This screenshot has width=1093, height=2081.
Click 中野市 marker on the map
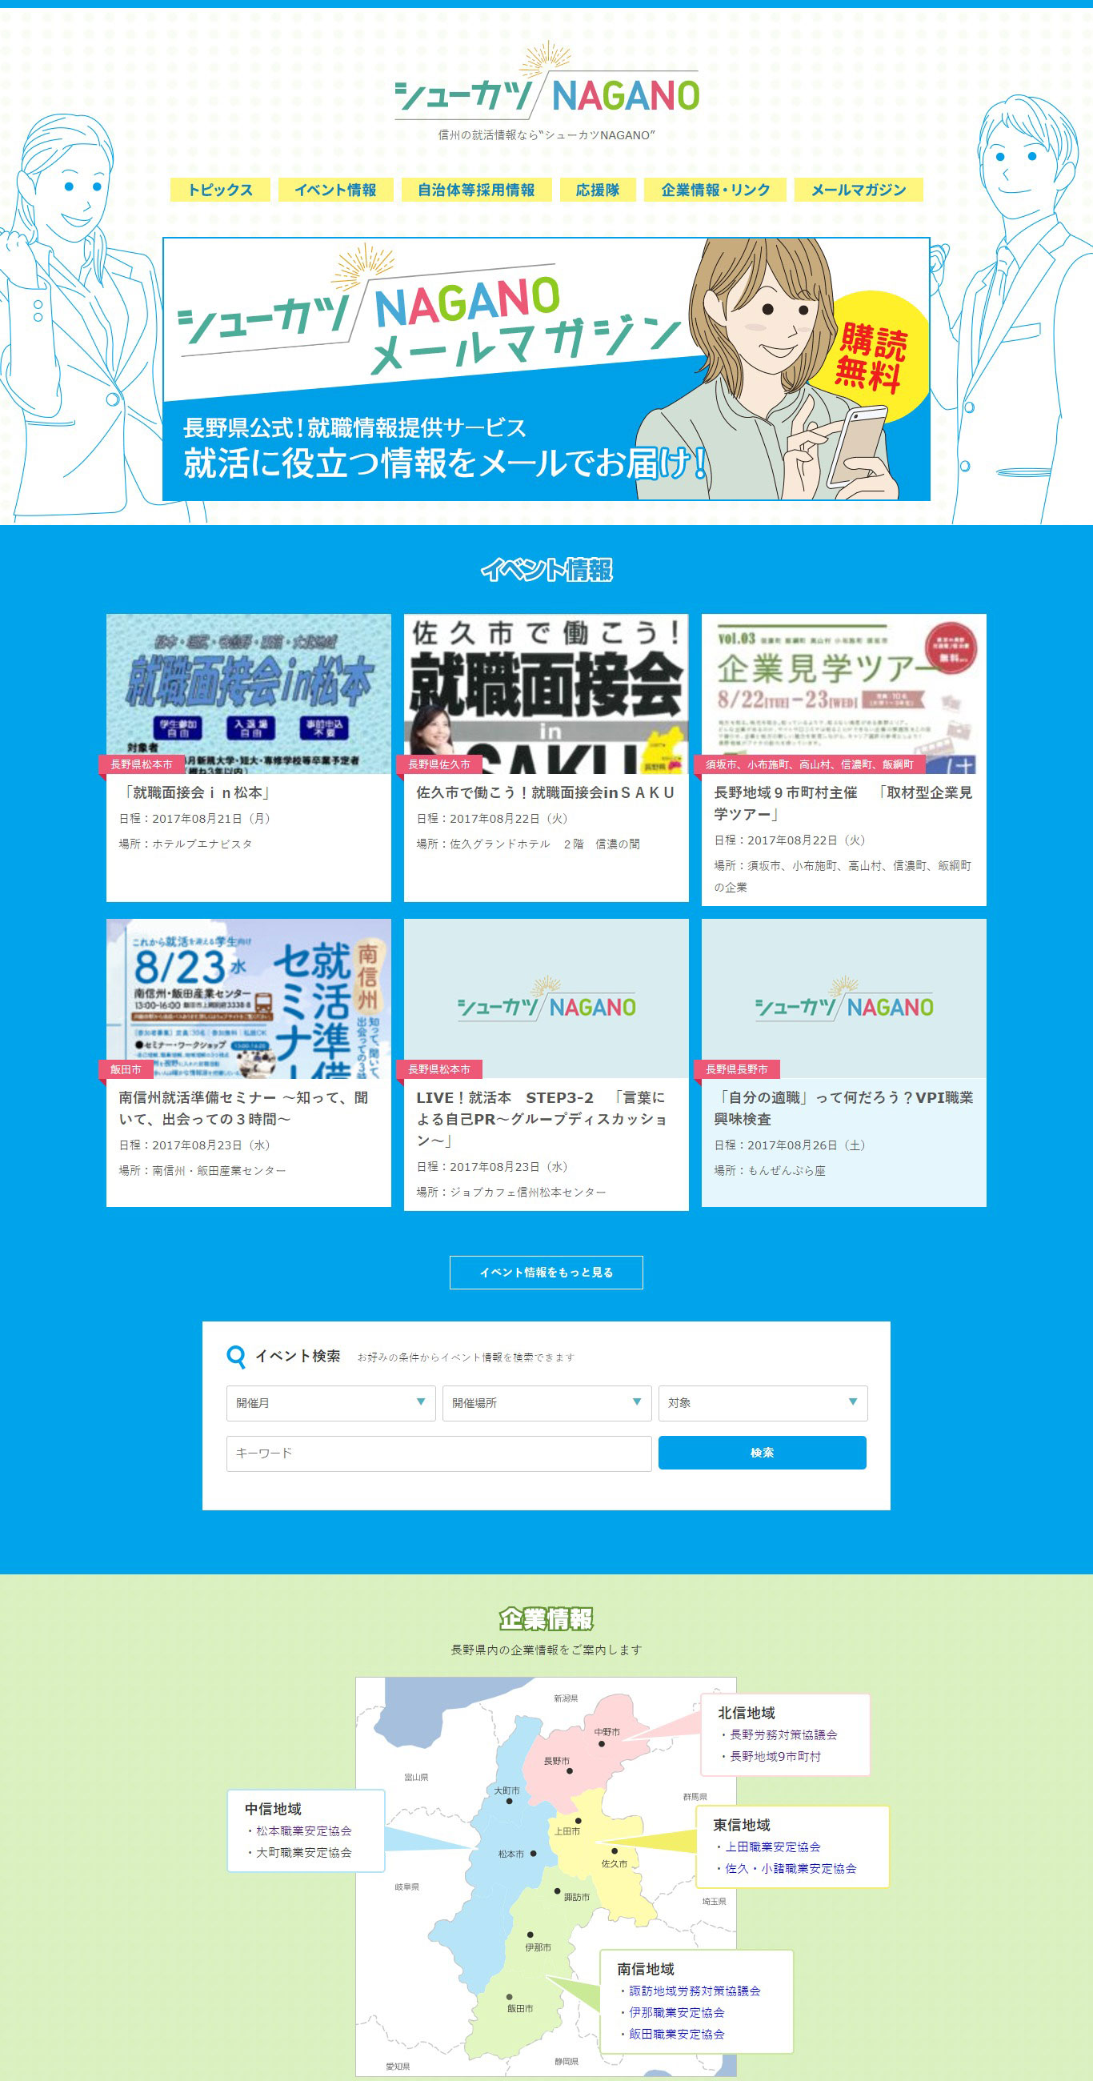(x=601, y=1743)
